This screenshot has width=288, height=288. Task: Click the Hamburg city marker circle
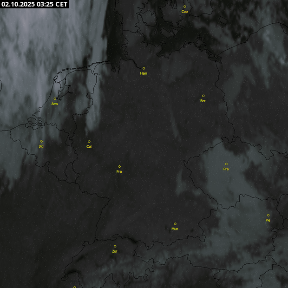144,68
